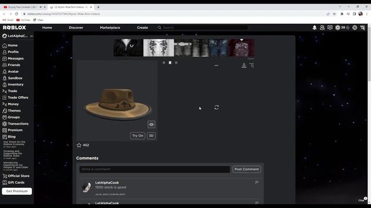This screenshot has height=208, width=371.
Task: Select the middle carousel page dot
Action: pos(170,63)
